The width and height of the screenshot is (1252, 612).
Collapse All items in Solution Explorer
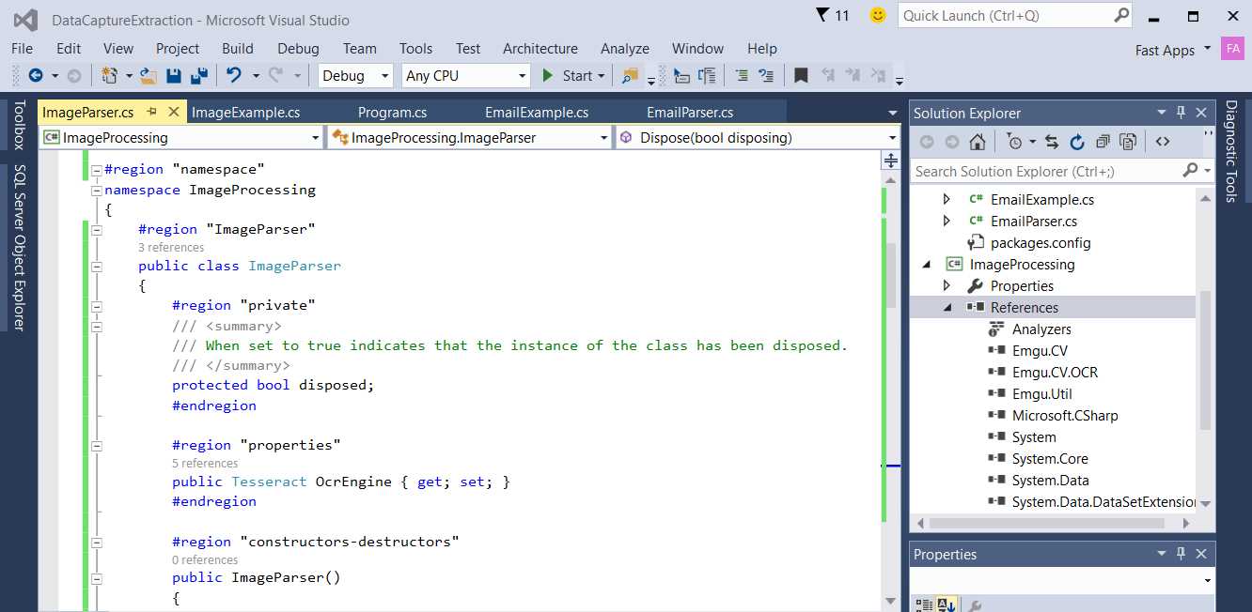[1103, 141]
